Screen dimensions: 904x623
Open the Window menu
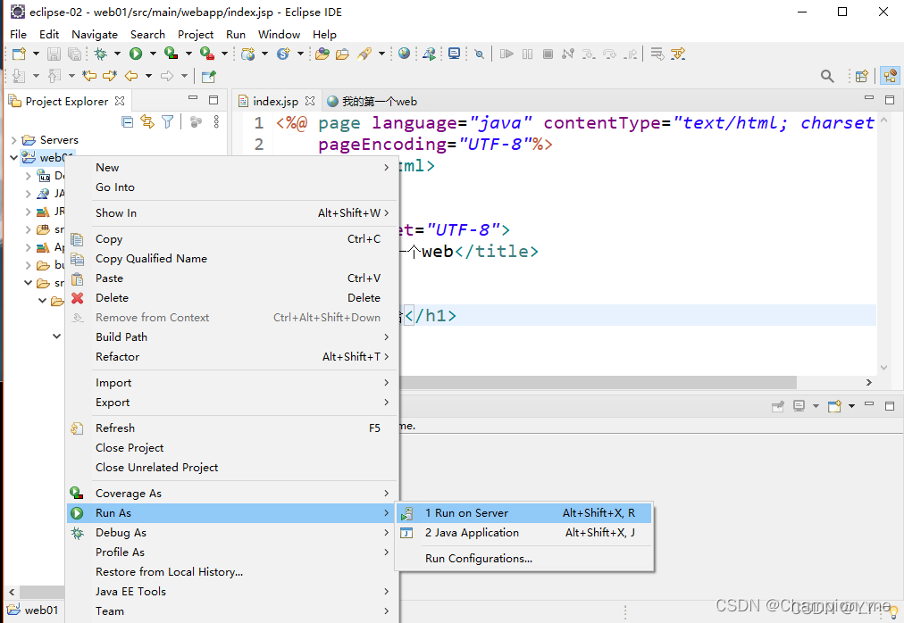279,35
